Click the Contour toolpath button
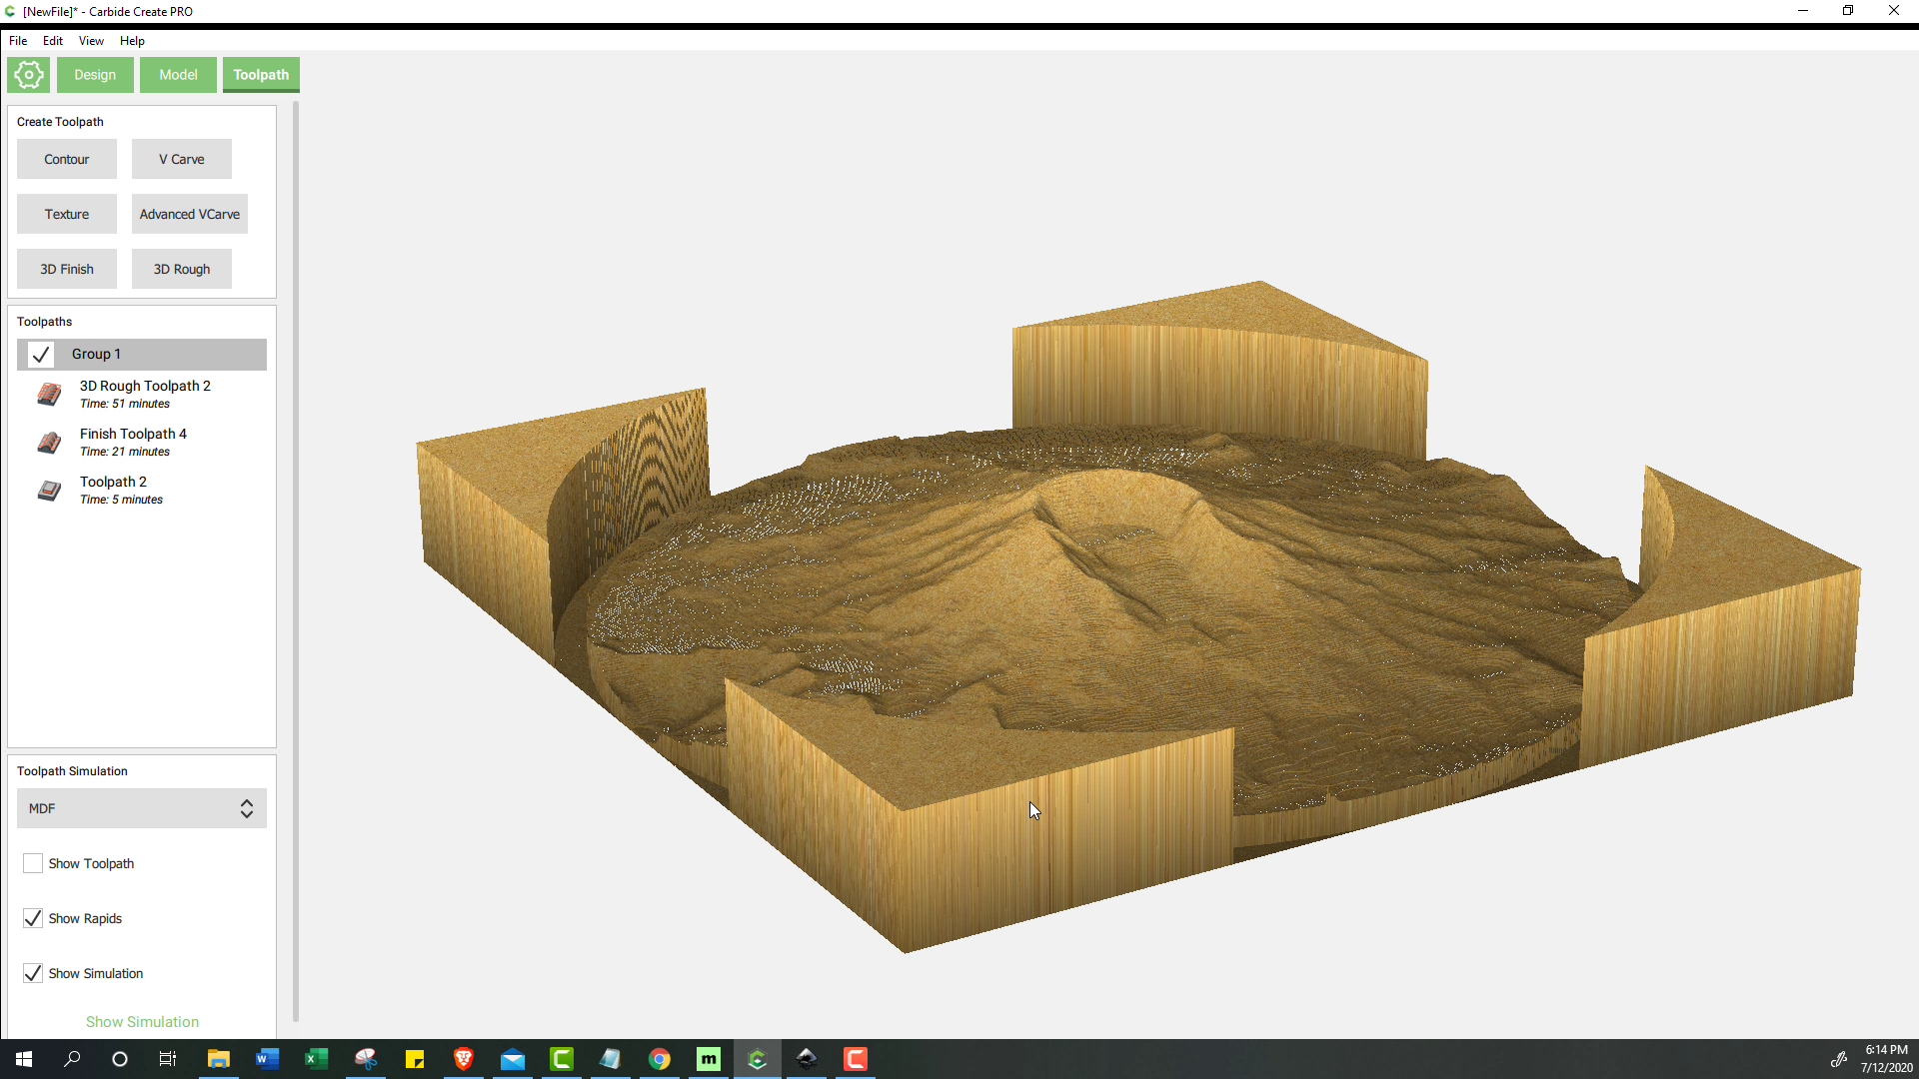The image size is (1919, 1079). pyautogui.click(x=67, y=158)
